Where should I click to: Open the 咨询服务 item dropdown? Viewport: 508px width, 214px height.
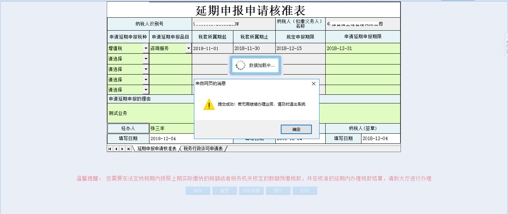189,48
